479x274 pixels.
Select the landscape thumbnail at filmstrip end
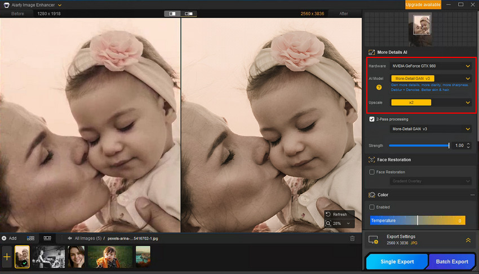pos(143,257)
